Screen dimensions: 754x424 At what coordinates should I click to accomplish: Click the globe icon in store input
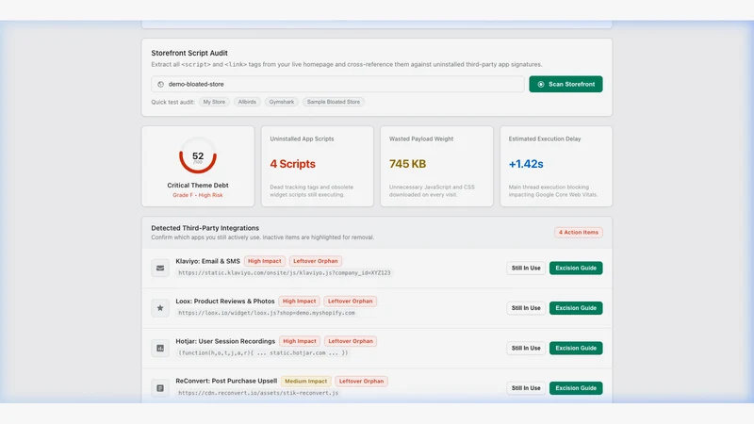(x=160, y=84)
